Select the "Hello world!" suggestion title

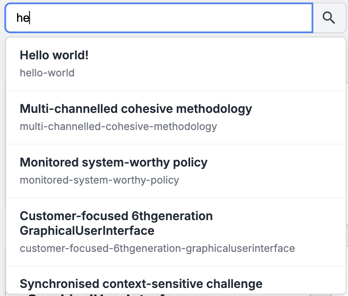pos(54,55)
